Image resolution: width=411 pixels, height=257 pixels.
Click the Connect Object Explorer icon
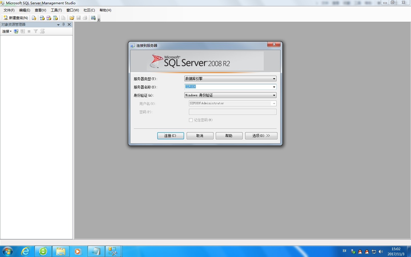pyautogui.click(x=16, y=31)
